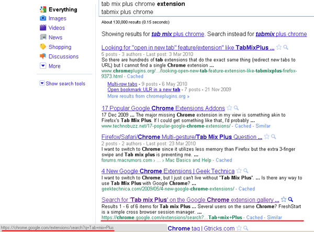The height and width of the screenshot is (232, 314).
Task: Choose suggestion 'tabmix plus chrome'
Action: (127, 12)
